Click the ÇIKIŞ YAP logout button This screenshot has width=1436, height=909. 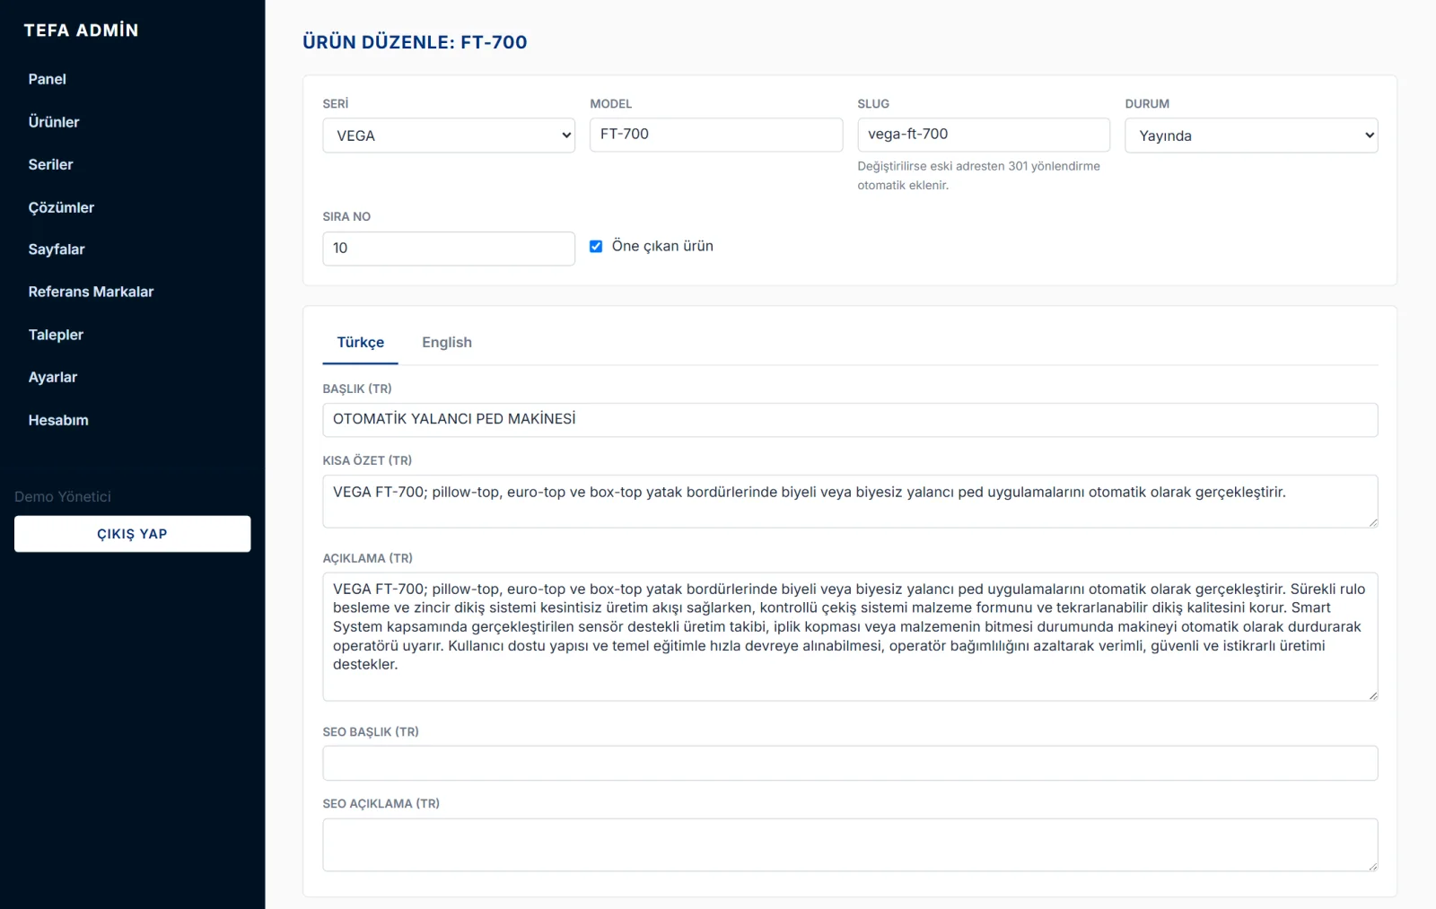click(133, 534)
